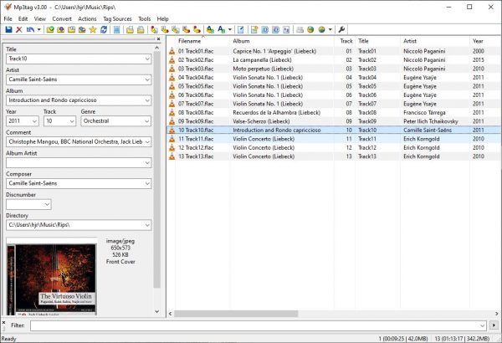Screen dimensions: 502x343
Task: Sort by the Title column header
Action: pos(378,41)
